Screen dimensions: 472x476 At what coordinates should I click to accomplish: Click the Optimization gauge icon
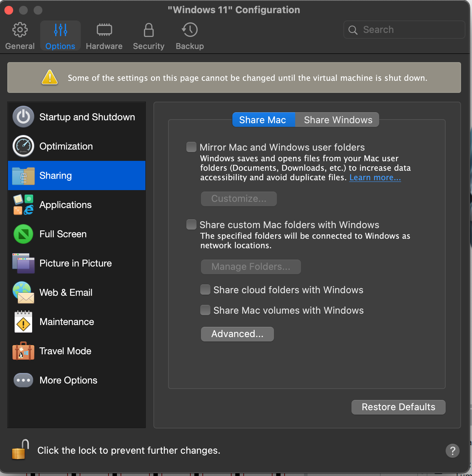[23, 146]
